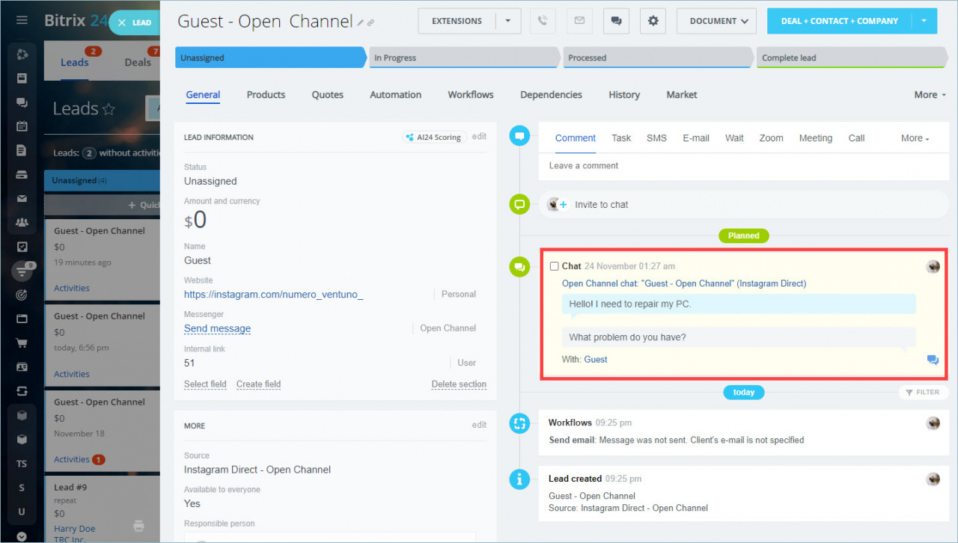Set lead stage to Complete lead
This screenshot has width=958, height=543.
[x=852, y=58]
